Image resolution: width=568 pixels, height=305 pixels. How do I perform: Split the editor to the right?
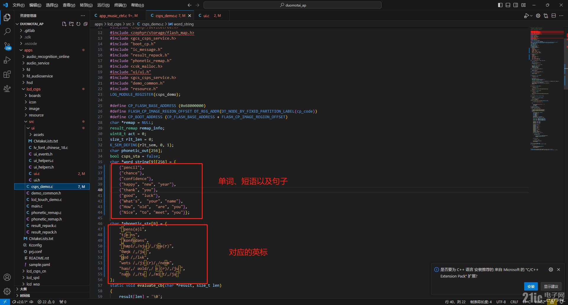[554, 16]
